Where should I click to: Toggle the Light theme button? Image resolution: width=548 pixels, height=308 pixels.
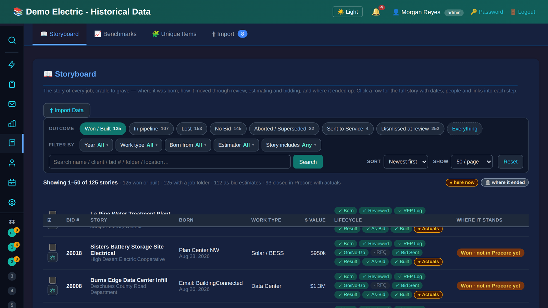pos(348,12)
